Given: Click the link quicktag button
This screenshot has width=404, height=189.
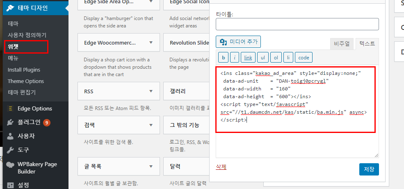Looking at the screenshot, I should 248,58.
